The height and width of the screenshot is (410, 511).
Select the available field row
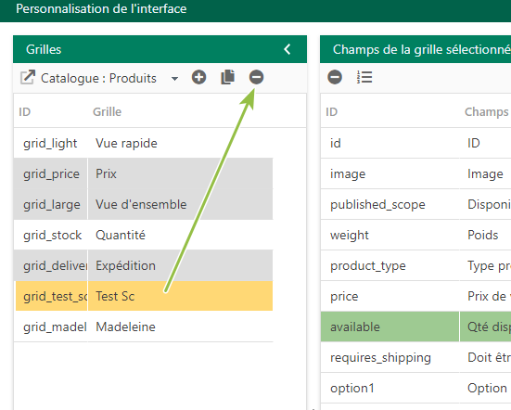pyautogui.click(x=415, y=327)
